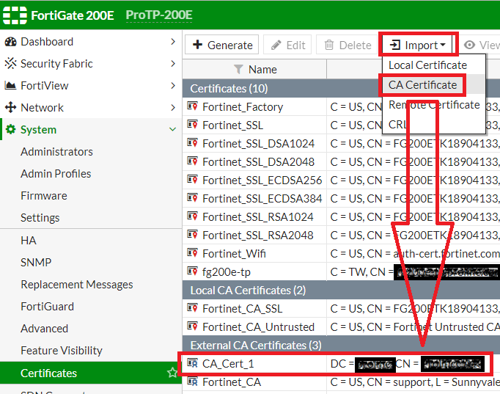This screenshot has width=500, height=394.
Task: Expand the Network menu chevron
Action: (173, 108)
